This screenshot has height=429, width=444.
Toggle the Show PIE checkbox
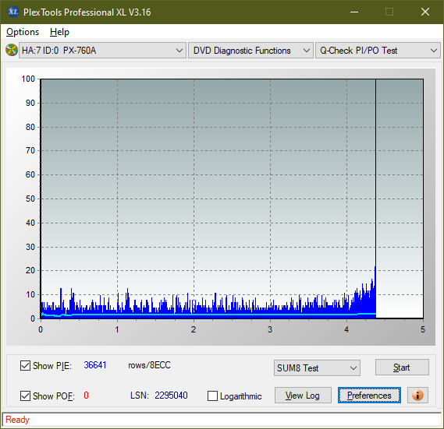tap(25, 365)
